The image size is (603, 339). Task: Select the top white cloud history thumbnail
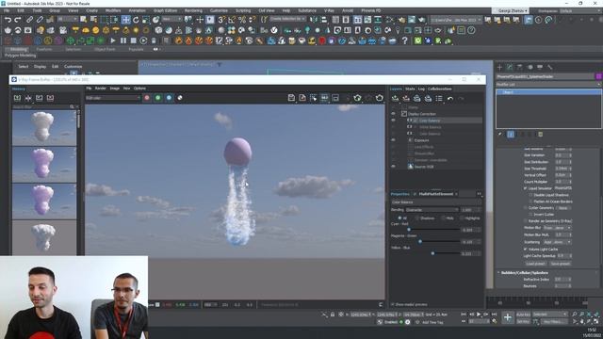pyautogui.click(x=44, y=128)
